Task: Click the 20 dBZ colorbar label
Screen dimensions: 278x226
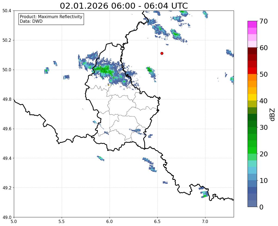Action: point(264,154)
